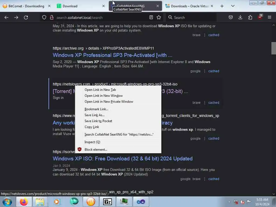Close the Downloads – Oracle VirtualBox tab
The image size is (276, 207).
point(212,6)
